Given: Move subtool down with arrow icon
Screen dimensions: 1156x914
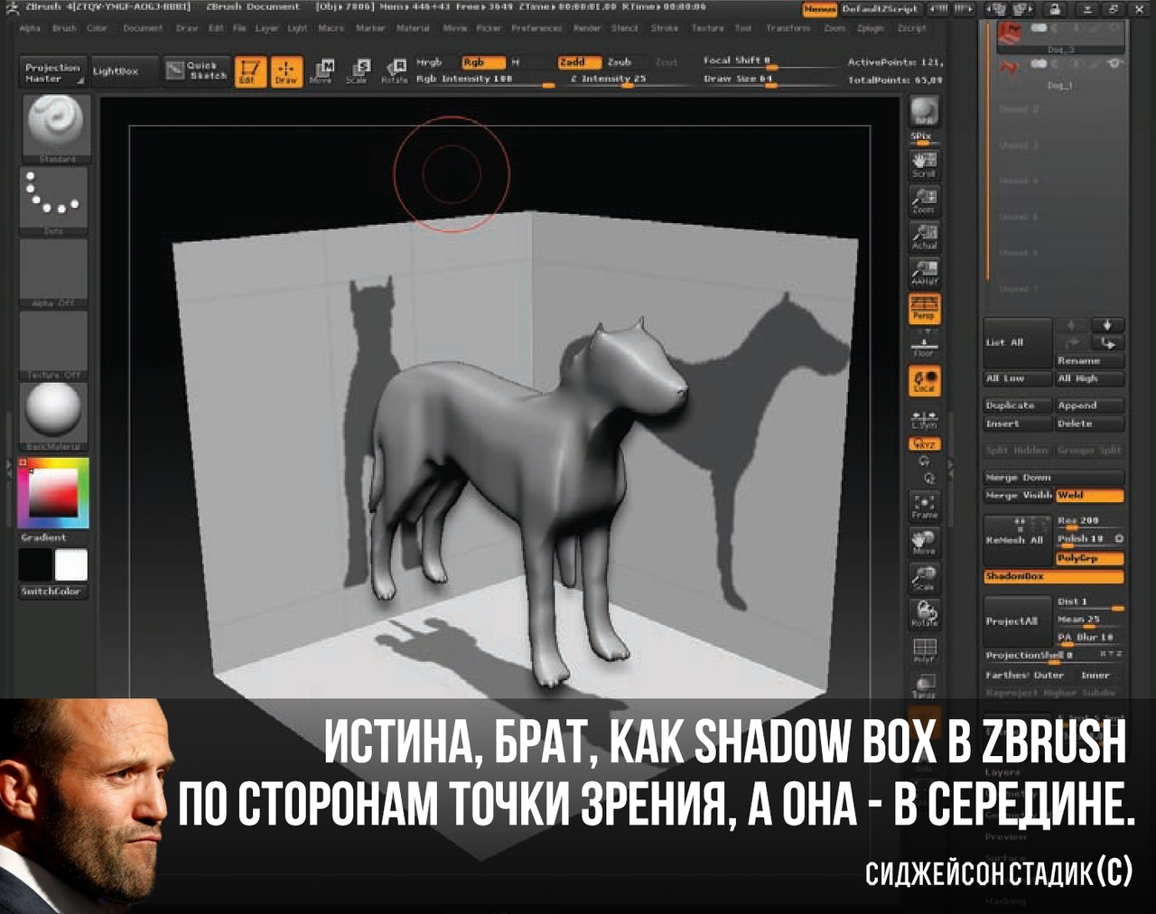Looking at the screenshot, I should [x=1107, y=325].
